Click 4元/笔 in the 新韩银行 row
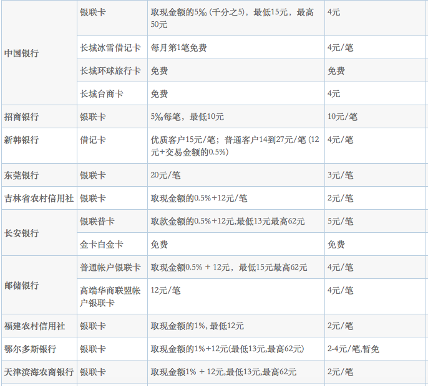The width and height of the screenshot is (428, 386). click(340, 140)
